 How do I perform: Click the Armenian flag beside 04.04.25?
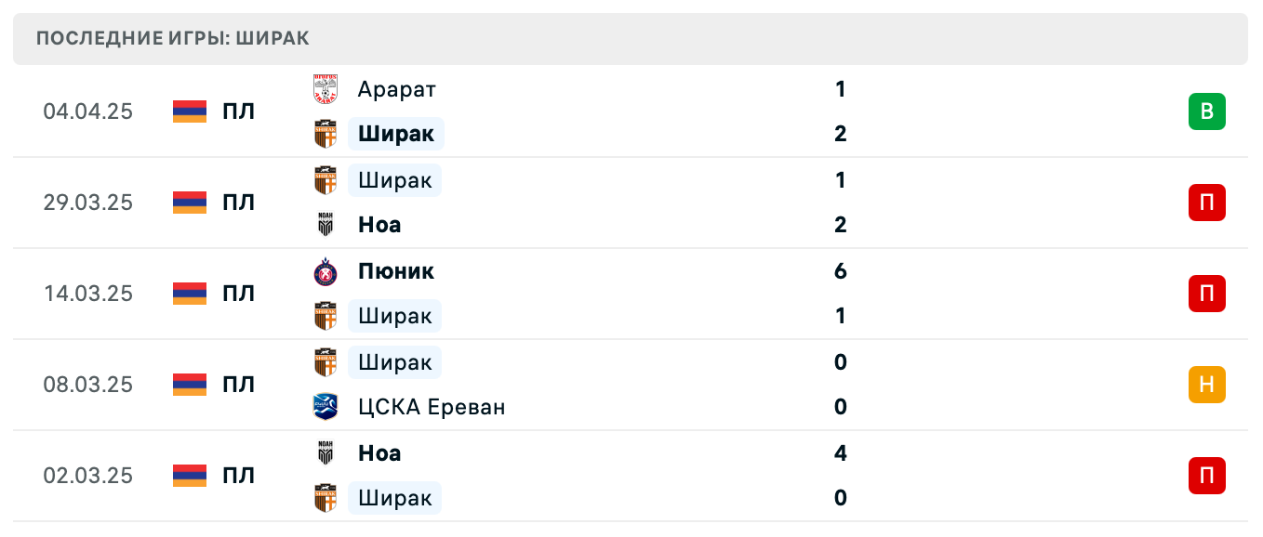(189, 111)
